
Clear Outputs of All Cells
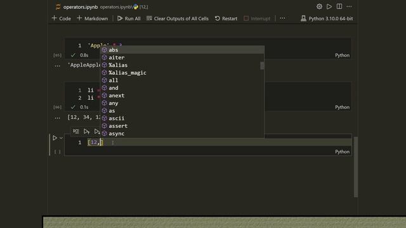(x=178, y=18)
